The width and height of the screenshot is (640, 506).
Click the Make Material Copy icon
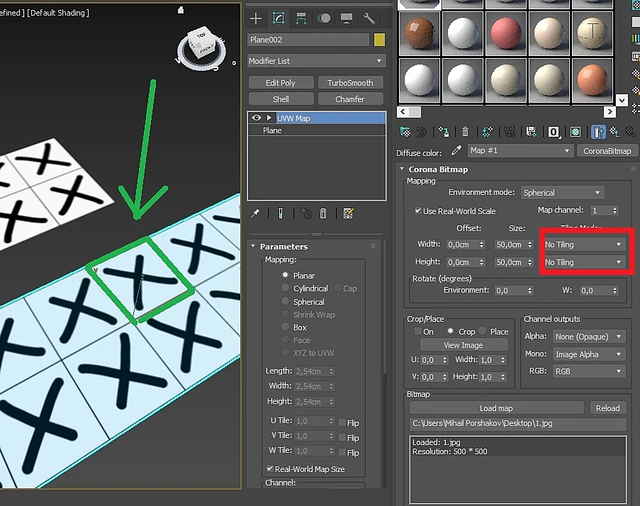[488, 132]
